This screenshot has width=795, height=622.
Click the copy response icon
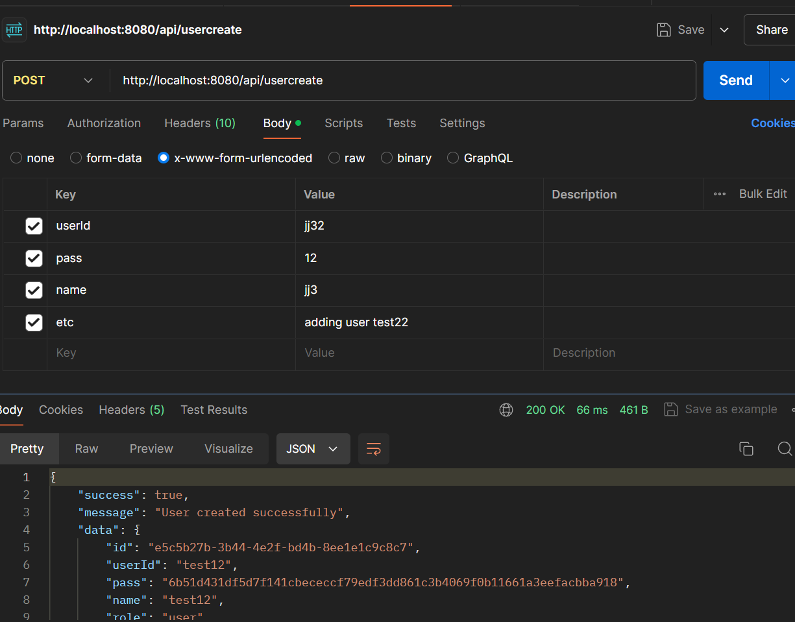[x=746, y=449]
